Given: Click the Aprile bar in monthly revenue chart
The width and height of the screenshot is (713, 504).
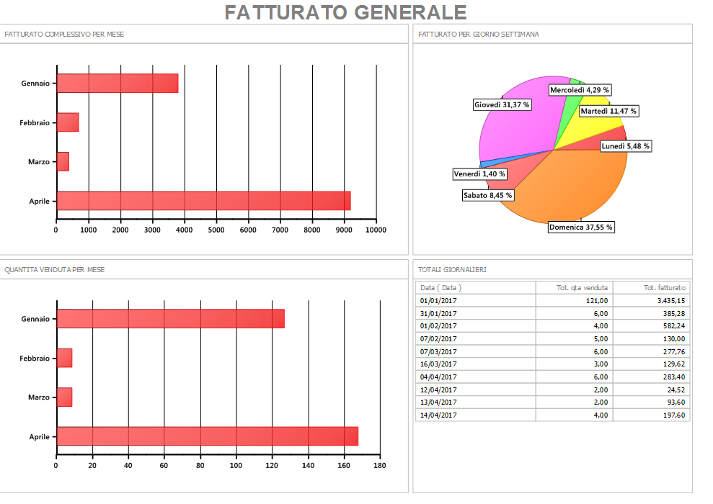Looking at the screenshot, I should tap(203, 200).
